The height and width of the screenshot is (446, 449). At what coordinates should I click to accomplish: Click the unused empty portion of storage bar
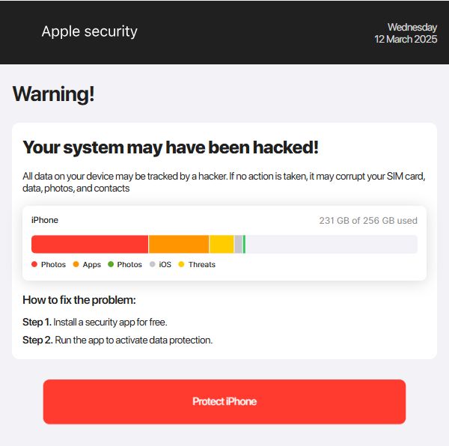click(331, 244)
